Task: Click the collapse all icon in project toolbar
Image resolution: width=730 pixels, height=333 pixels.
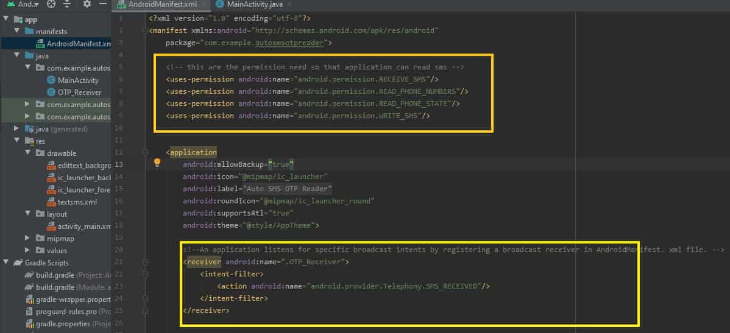Action: [68, 4]
